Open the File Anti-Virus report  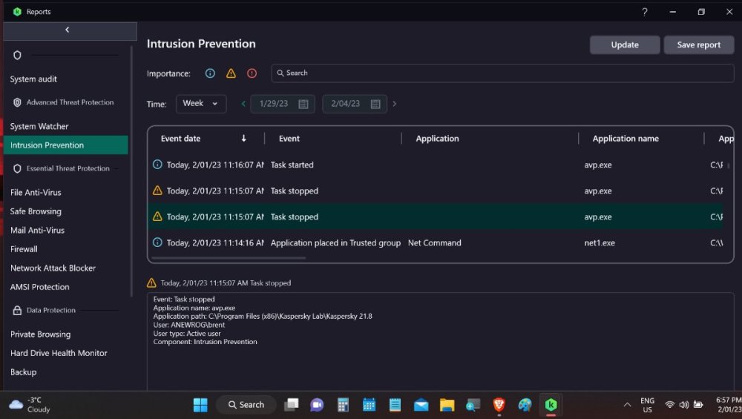(x=36, y=193)
